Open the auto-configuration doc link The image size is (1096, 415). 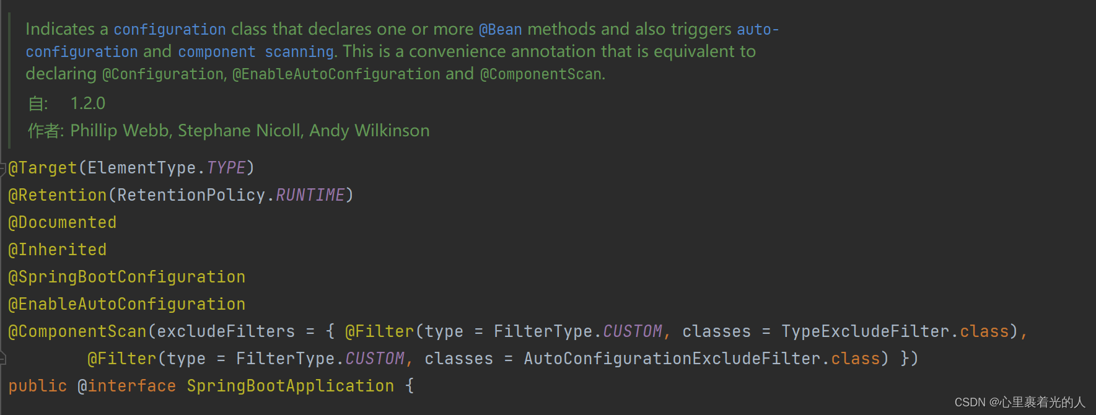757,29
